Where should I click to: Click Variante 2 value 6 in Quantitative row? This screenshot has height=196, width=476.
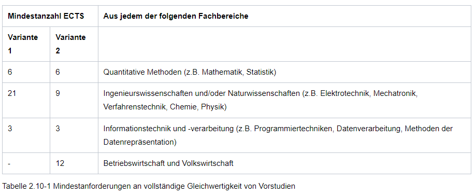tap(57, 72)
